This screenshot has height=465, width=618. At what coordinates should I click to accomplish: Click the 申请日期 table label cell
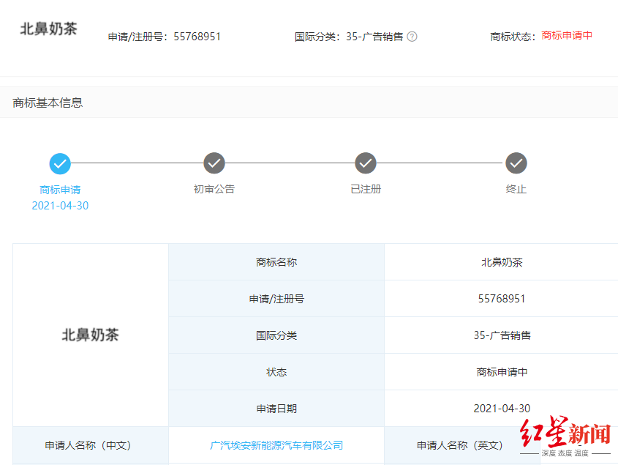276,409
